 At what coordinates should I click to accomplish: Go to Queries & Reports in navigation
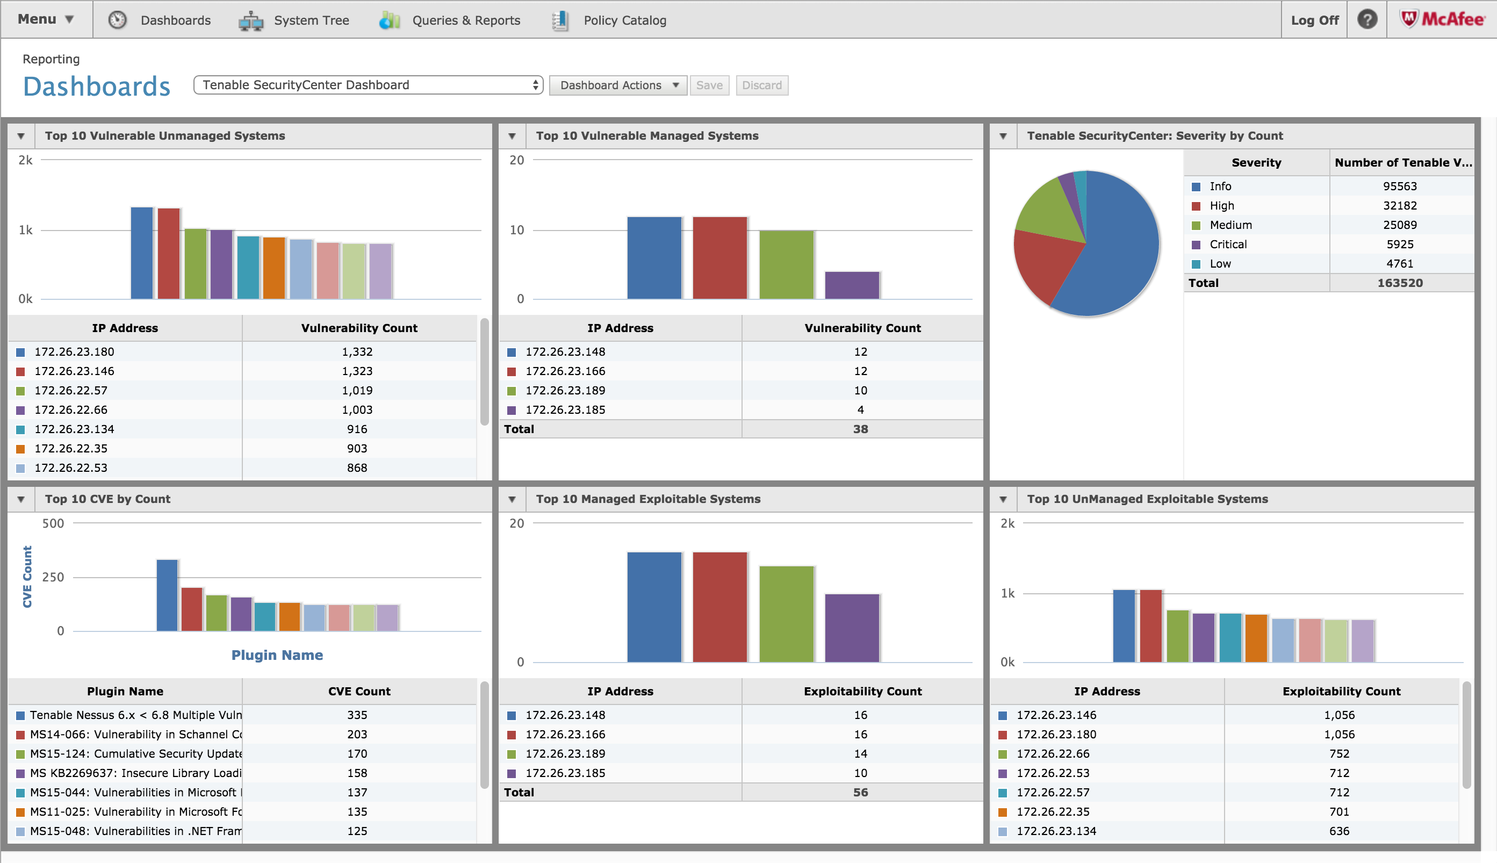point(466,20)
